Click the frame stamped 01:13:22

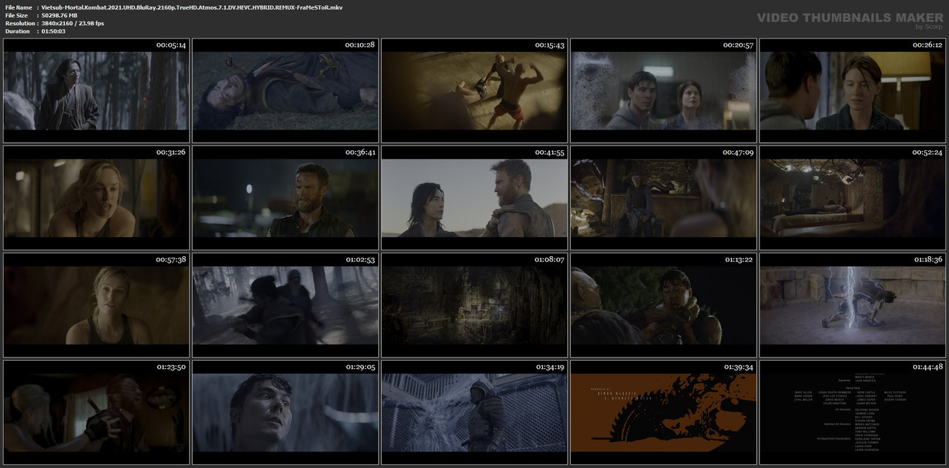[662, 304]
